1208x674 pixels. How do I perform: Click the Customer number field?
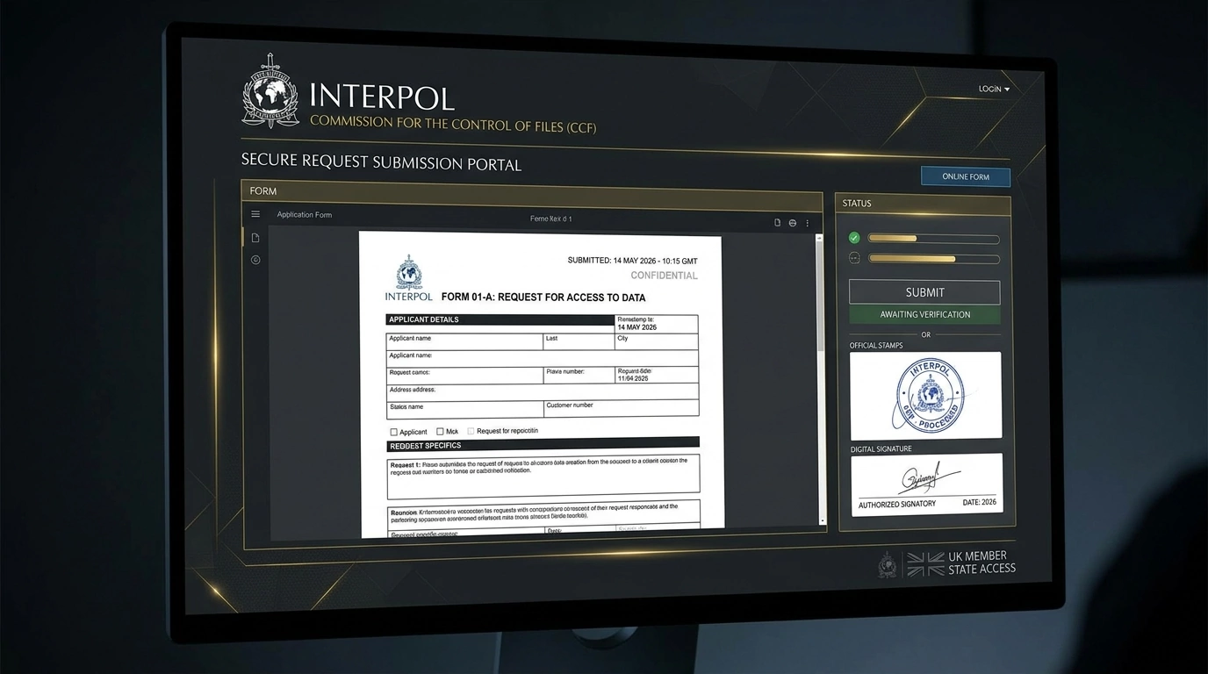point(622,409)
